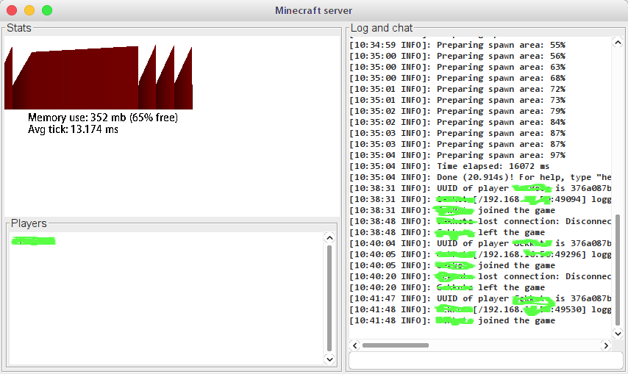Maximize the window with the green button
Viewport: 628px width, 374px height.
[47, 10]
